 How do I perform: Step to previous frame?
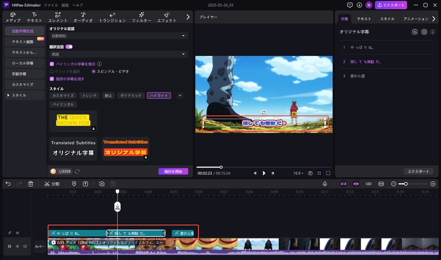(x=255, y=173)
